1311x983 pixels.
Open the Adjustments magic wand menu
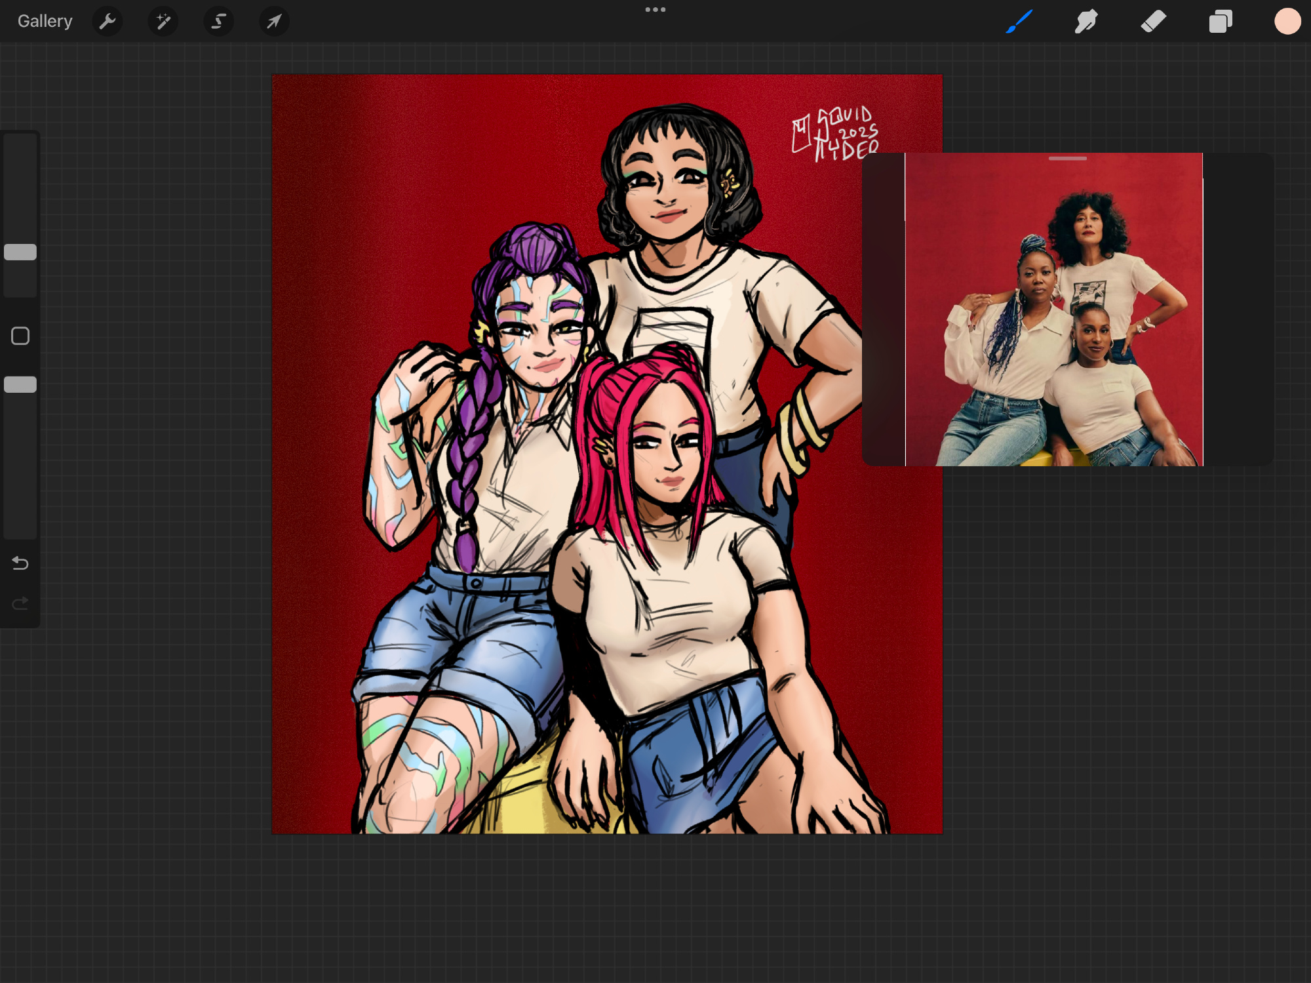coord(163,22)
